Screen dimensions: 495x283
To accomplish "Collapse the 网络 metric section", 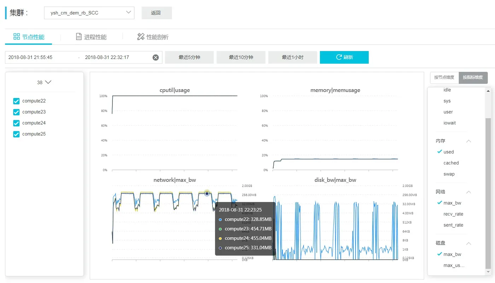I will point(468,192).
